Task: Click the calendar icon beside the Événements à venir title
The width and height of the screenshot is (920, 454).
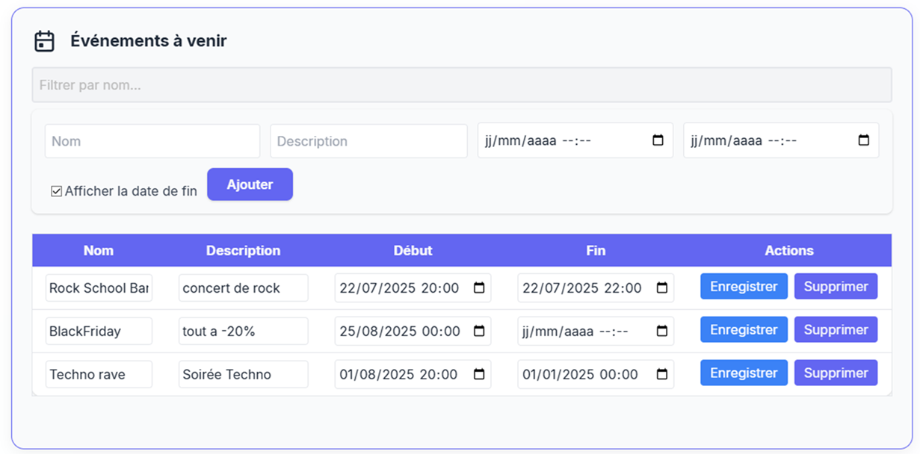Action: click(x=45, y=40)
